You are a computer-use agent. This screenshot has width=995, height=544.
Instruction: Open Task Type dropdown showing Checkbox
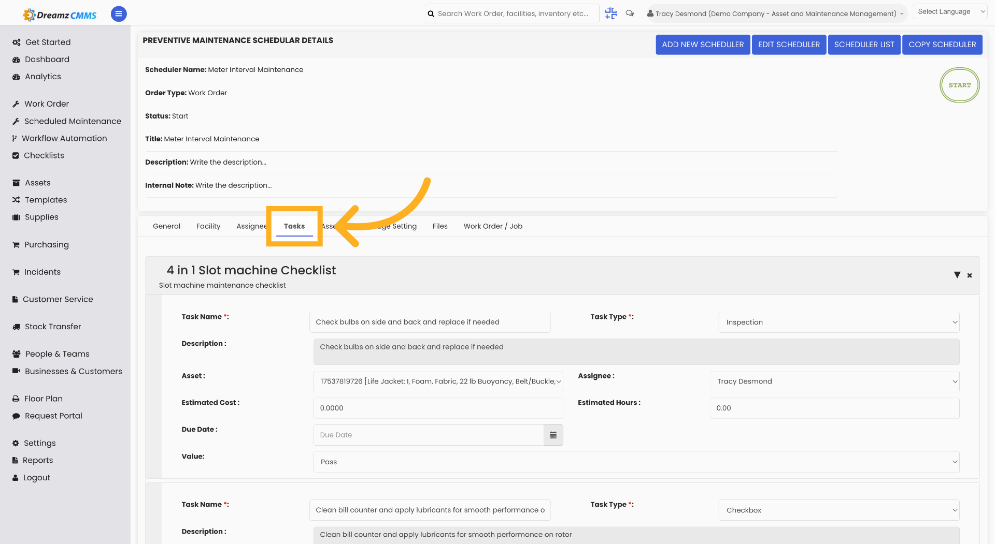[838, 510]
